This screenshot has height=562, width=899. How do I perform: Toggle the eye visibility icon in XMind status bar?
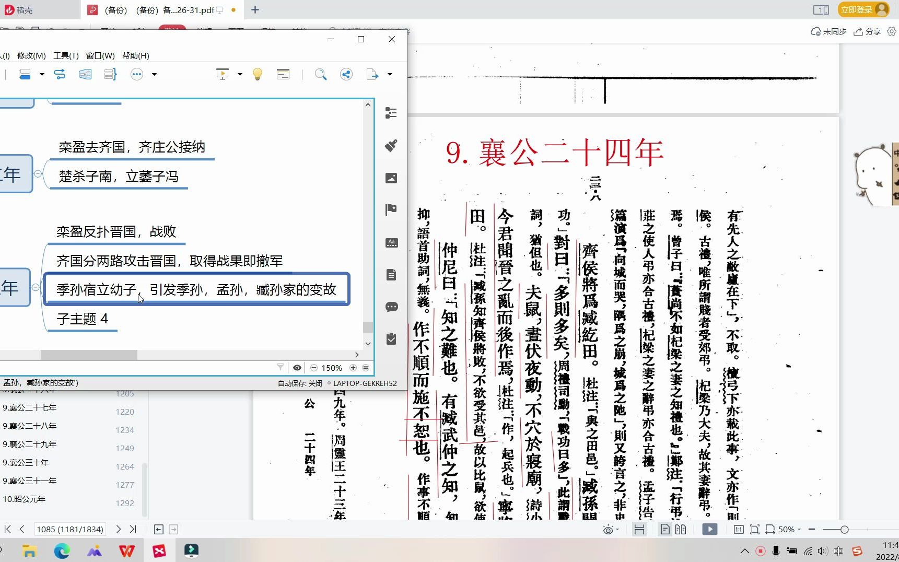[297, 368]
